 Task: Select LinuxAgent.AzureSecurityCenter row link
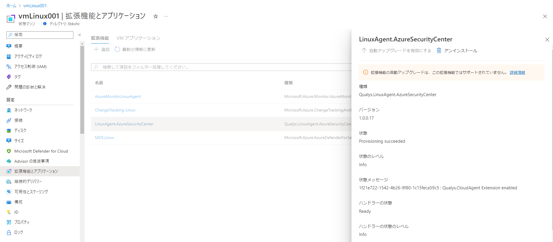pos(124,124)
